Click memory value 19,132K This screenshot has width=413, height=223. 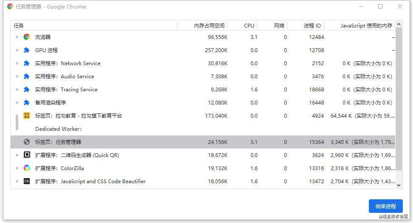(x=218, y=168)
